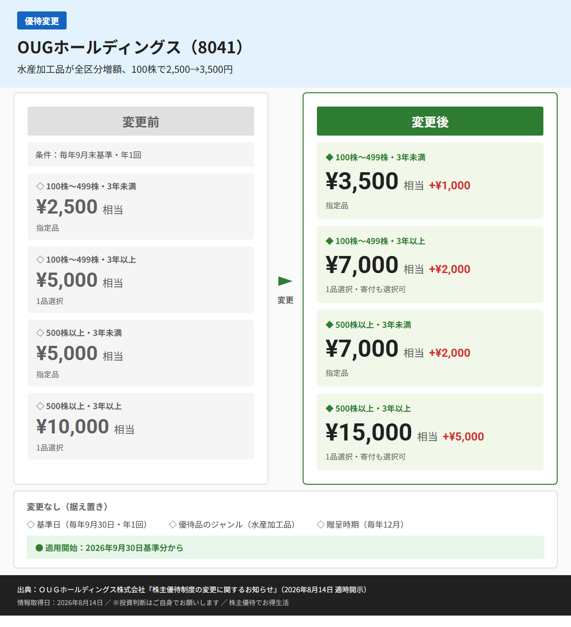Click the orange diamond beside 優待品のジャンル

[173, 525]
